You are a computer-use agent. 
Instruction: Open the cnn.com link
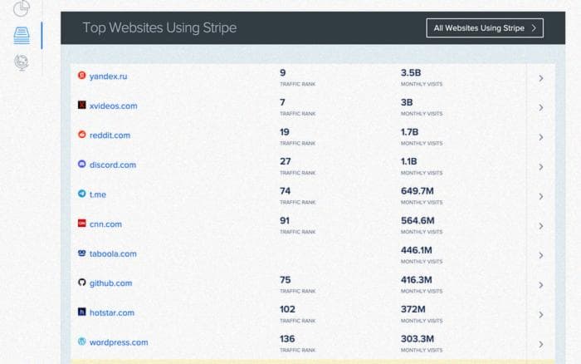click(105, 224)
